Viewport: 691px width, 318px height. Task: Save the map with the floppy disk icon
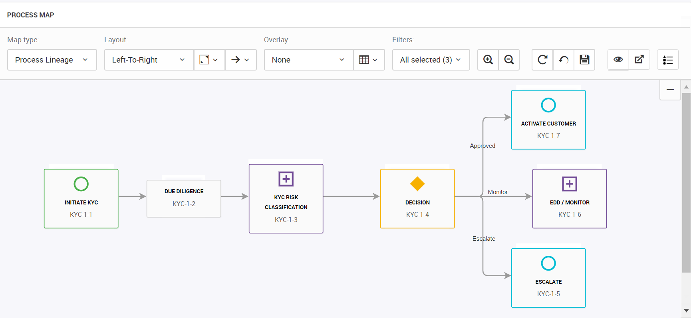coord(584,60)
